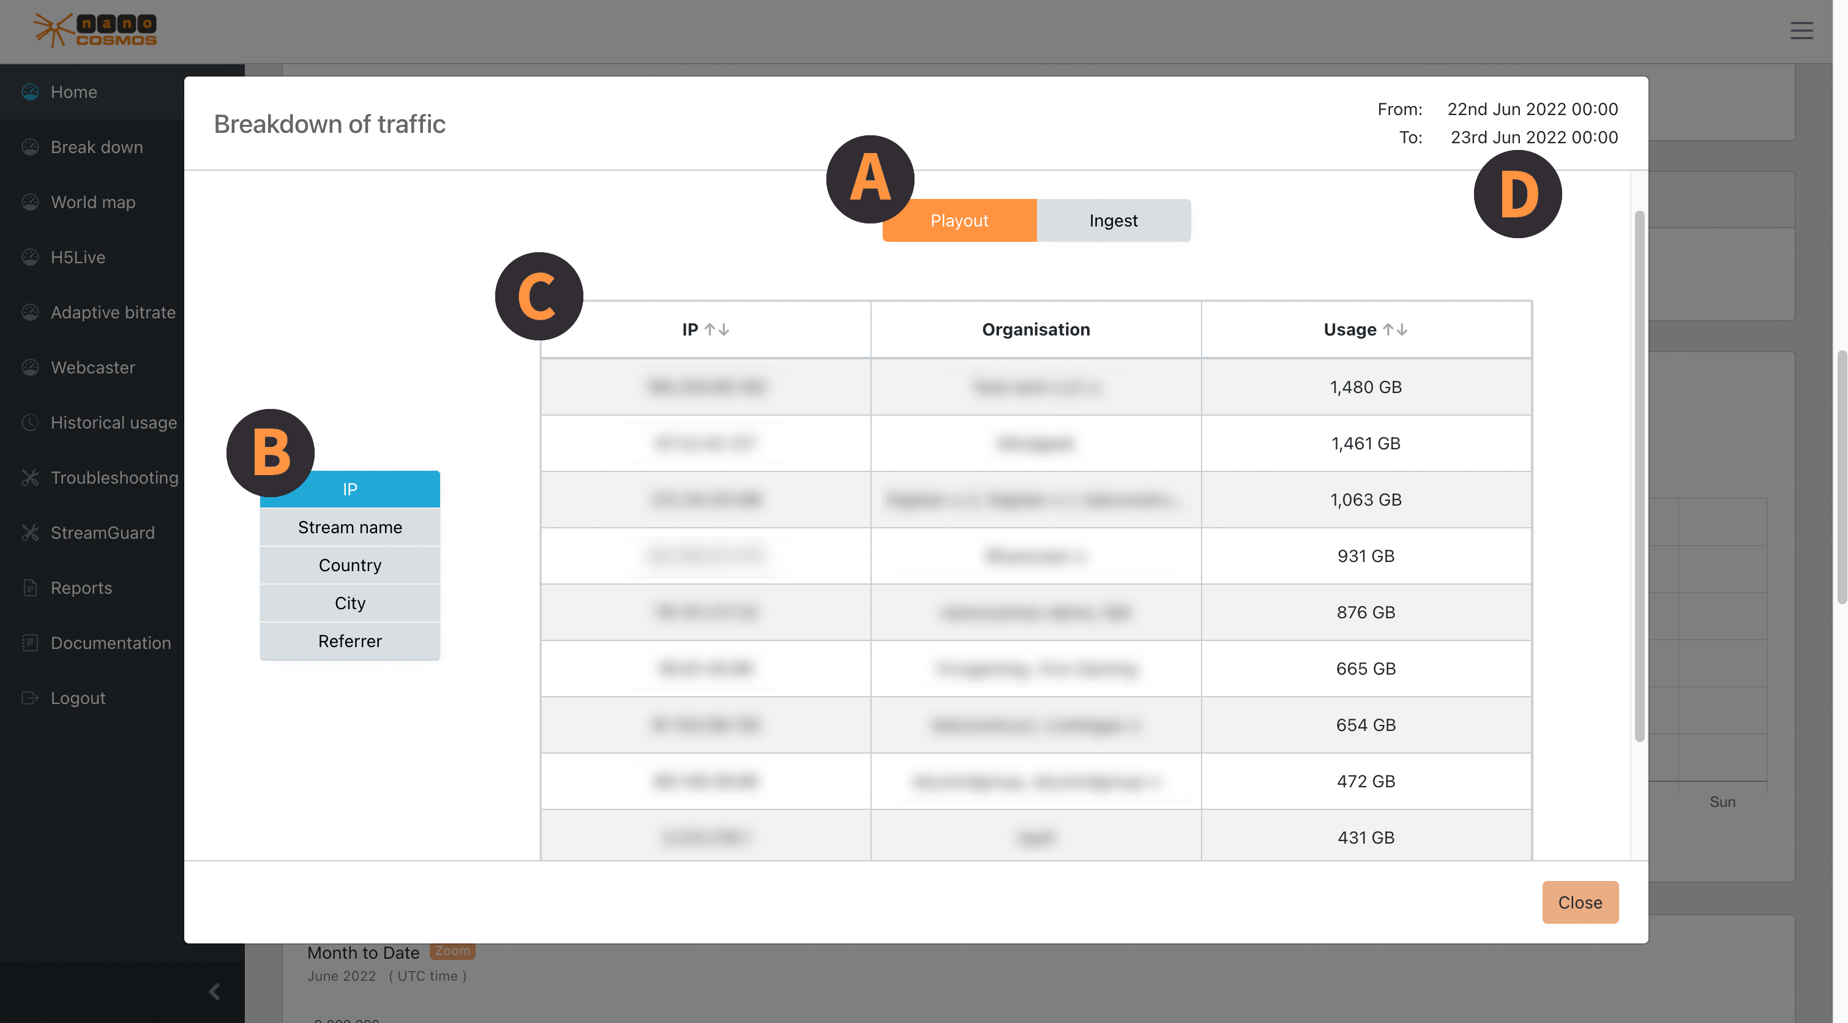Sort table by IP column arrows

pyautogui.click(x=717, y=329)
